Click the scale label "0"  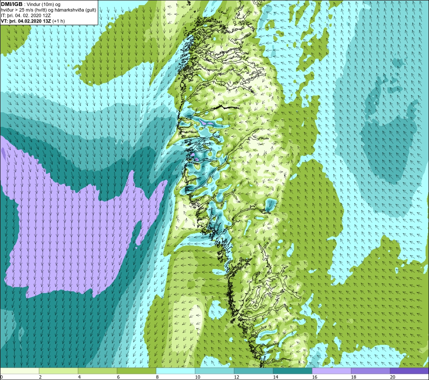[1, 377]
